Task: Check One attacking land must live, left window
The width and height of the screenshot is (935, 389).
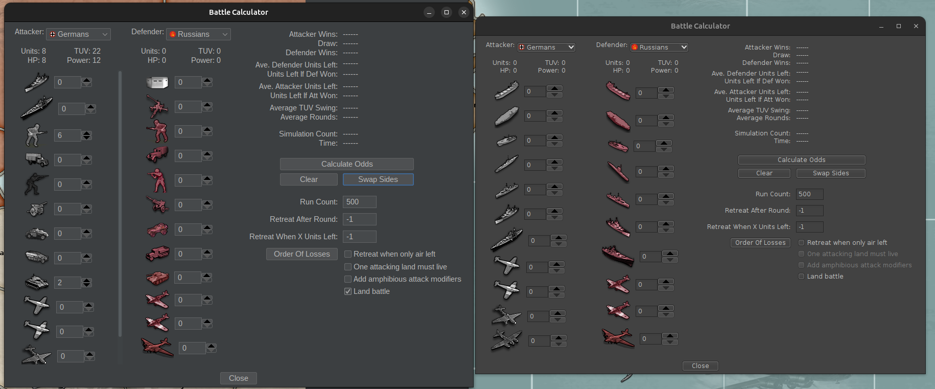Action: [348, 267]
